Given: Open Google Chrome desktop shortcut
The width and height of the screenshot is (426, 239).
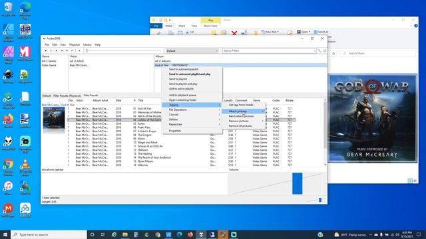Looking at the screenshot, I should [x=9, y=167].
